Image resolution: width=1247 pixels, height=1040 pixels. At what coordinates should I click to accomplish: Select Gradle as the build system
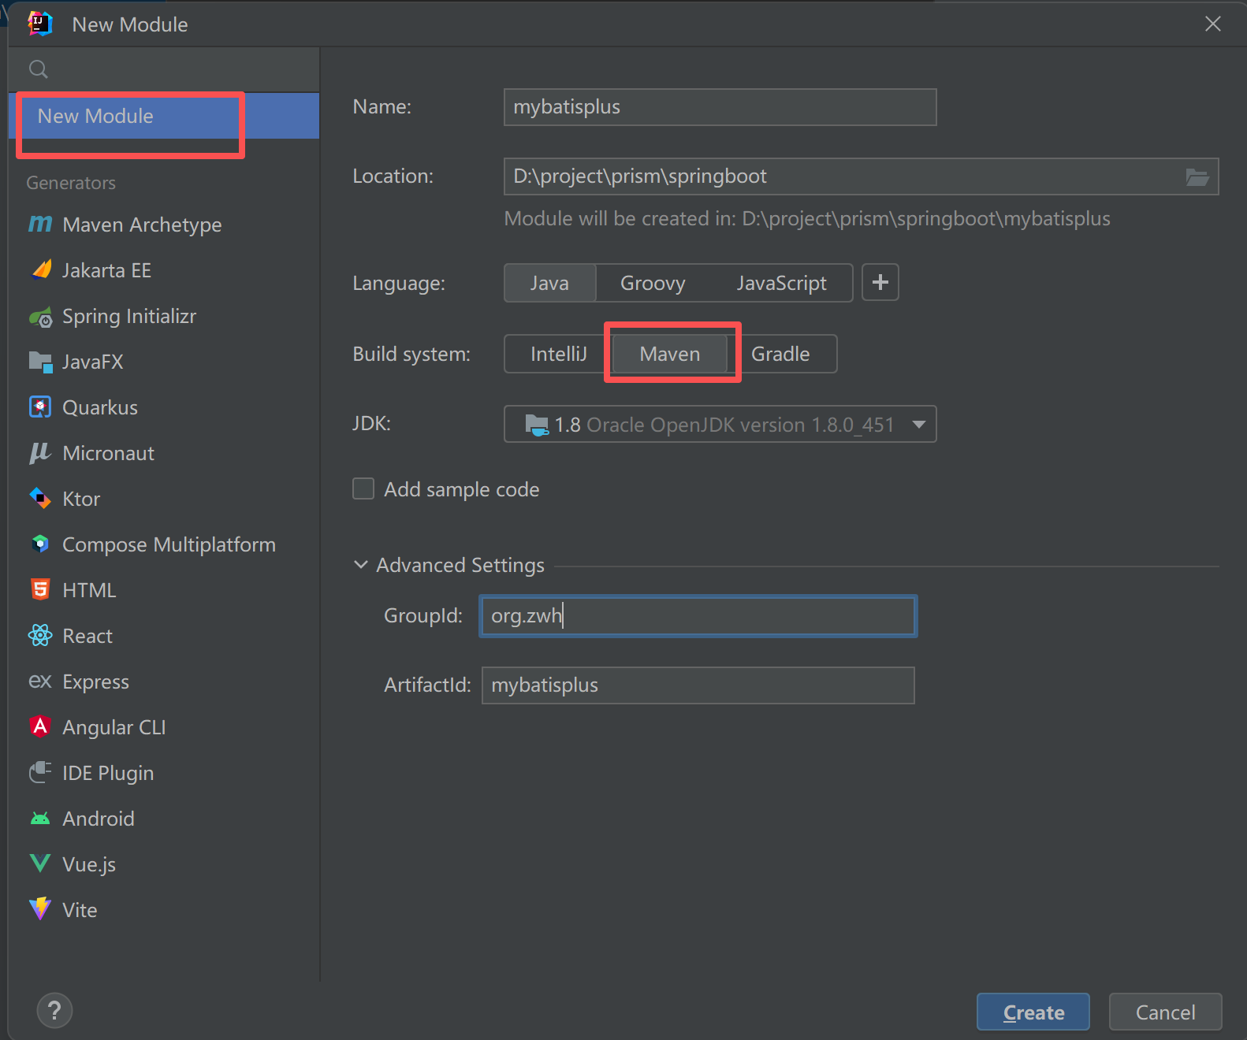(780, 354)
